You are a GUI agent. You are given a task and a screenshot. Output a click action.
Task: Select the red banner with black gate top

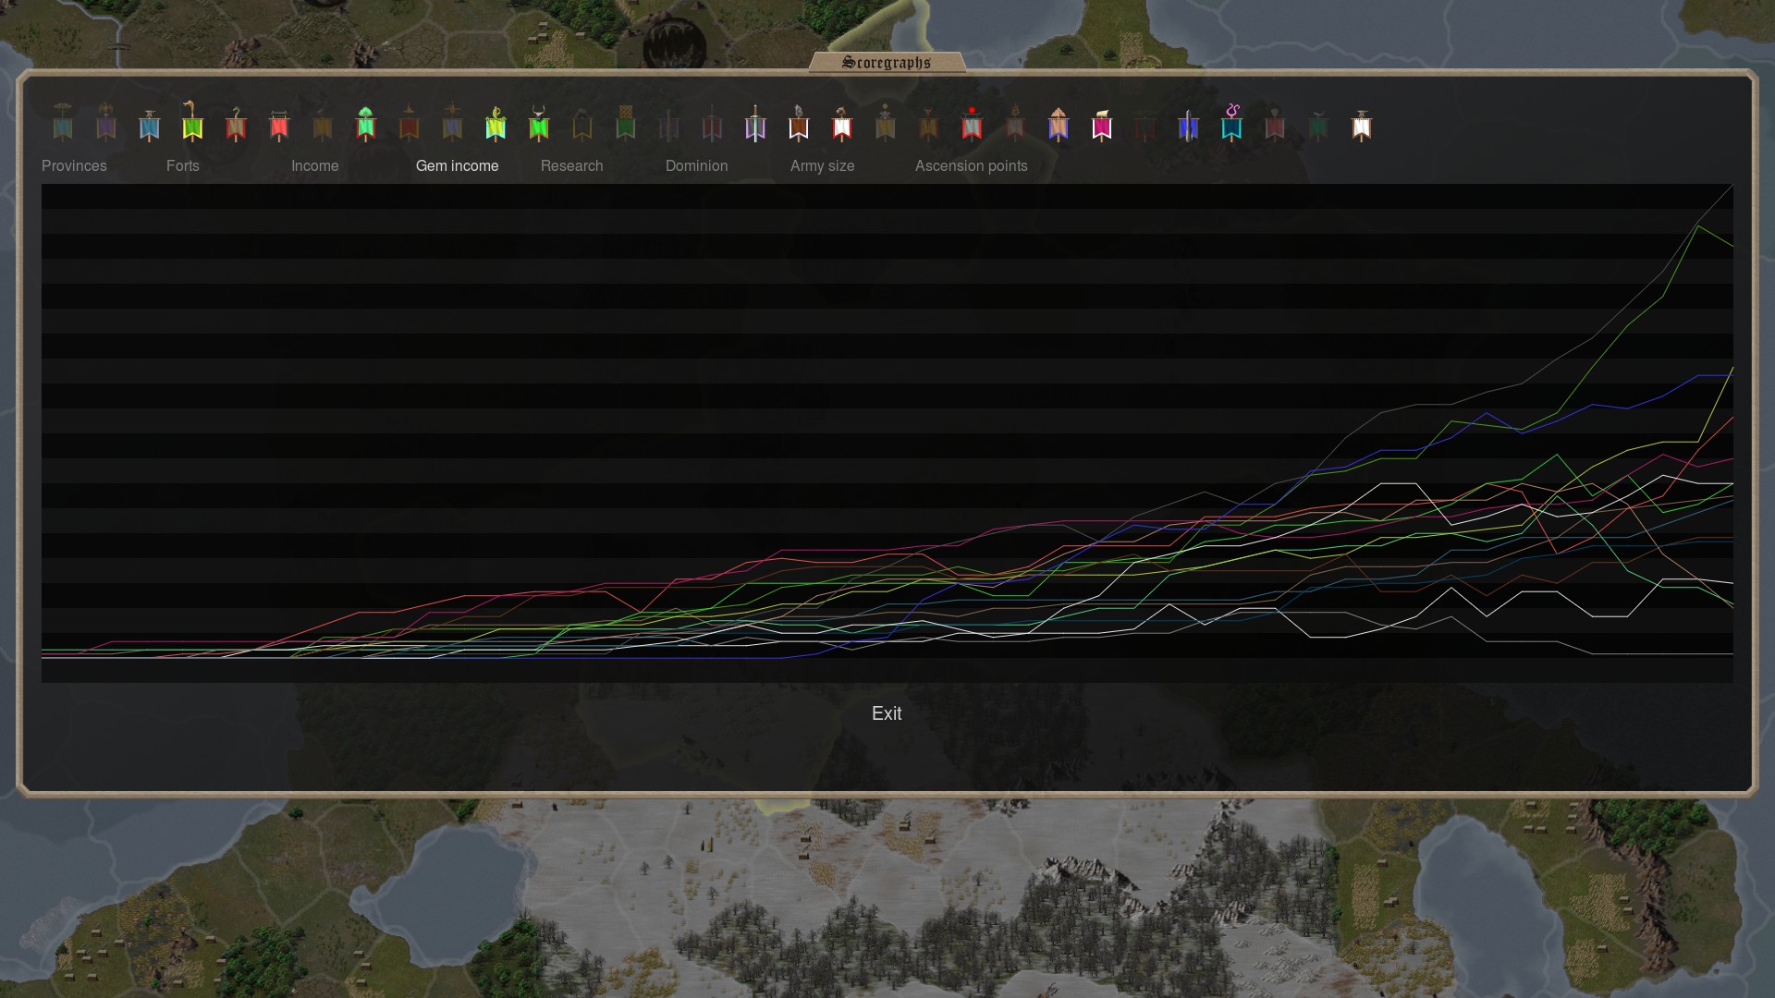(x=279, y=125)
